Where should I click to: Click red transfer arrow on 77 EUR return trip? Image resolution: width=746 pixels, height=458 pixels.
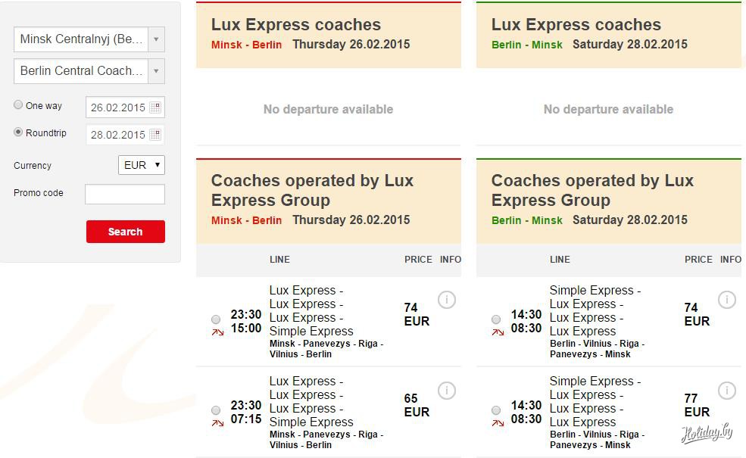[498, 423]
